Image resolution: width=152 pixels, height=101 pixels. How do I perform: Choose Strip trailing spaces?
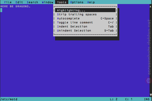click(85, 15)
